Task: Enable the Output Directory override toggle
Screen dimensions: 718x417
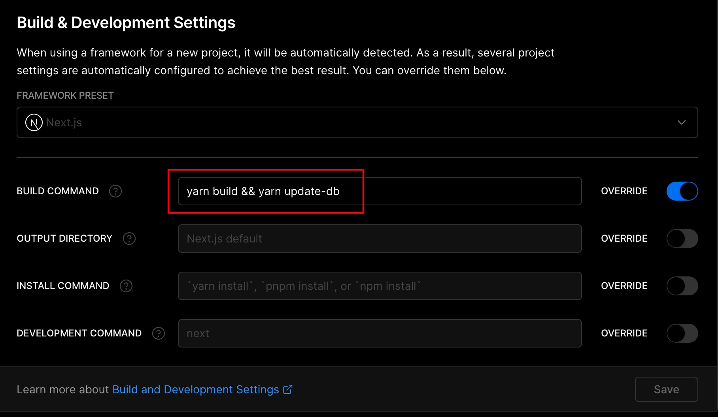Action: [x=682, y=239]
